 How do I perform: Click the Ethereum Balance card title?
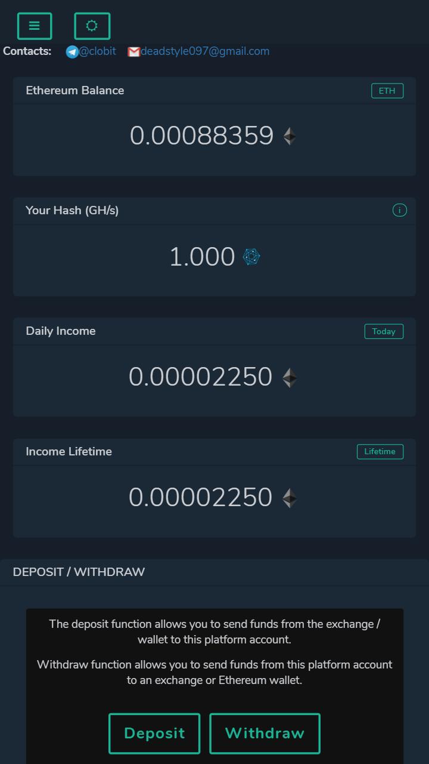(x=75, y=91)
